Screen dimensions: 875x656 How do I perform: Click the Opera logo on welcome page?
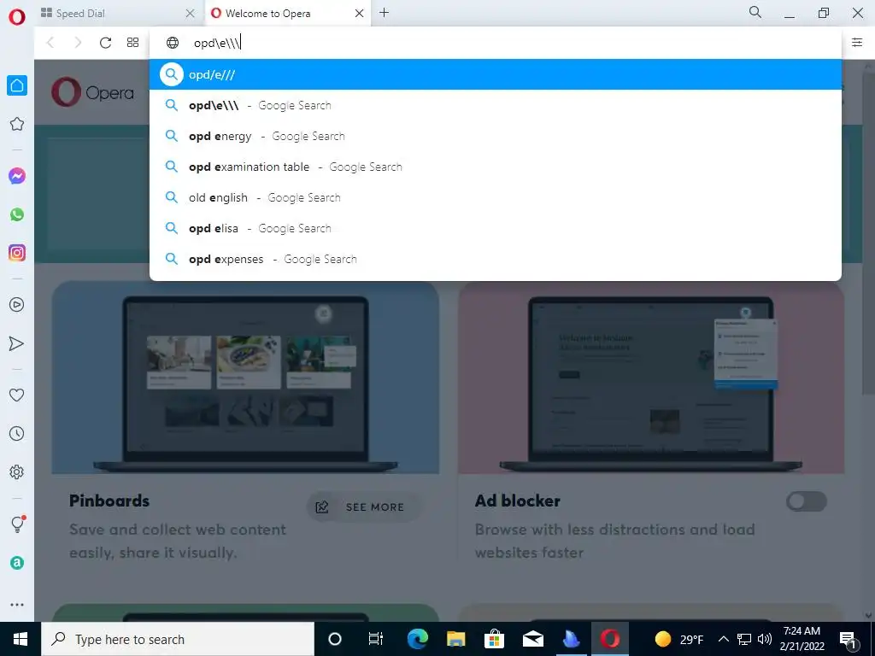(92, 92)
